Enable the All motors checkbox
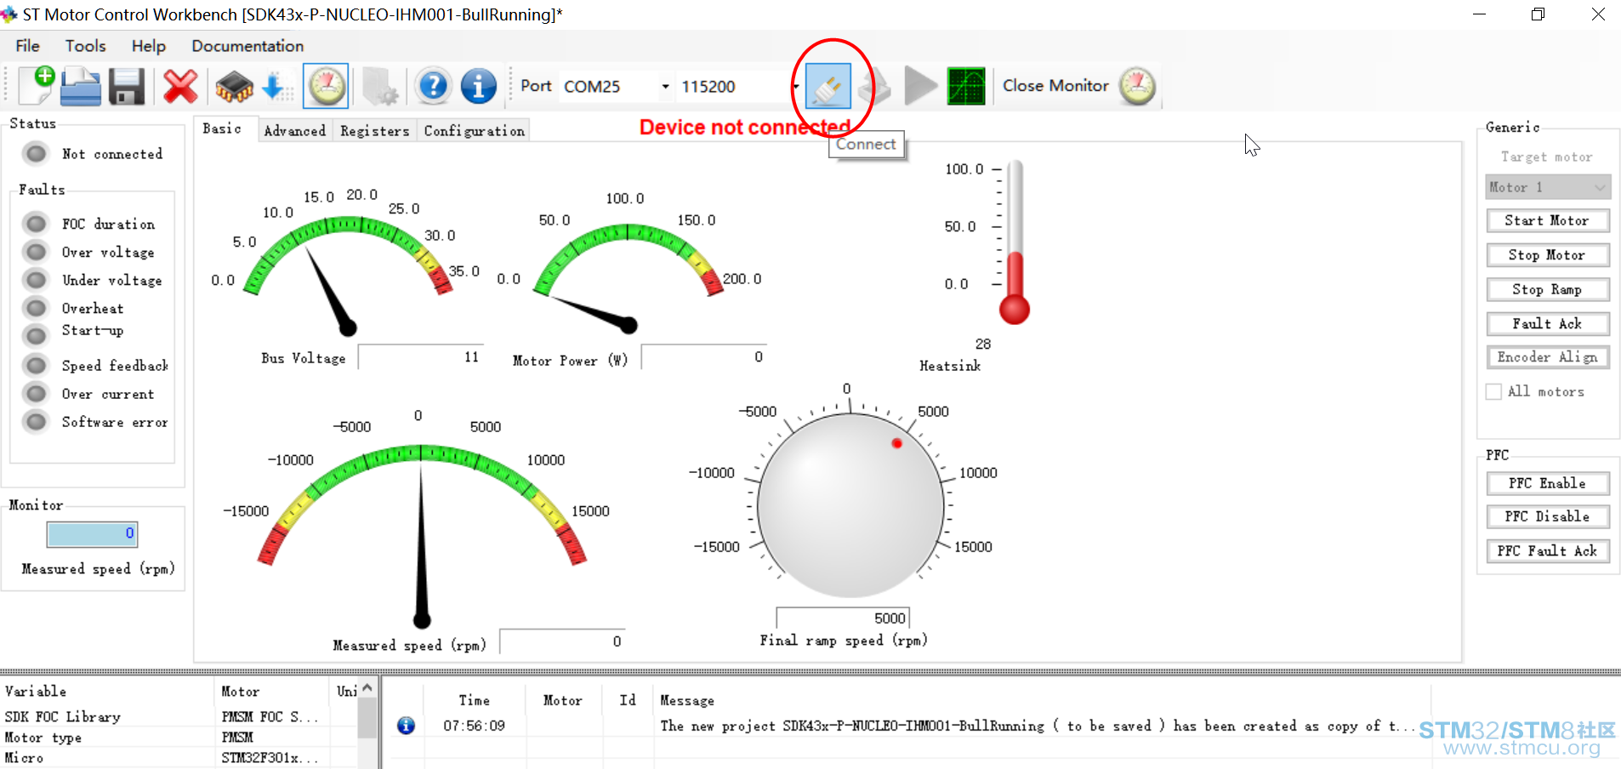The width and height of the screenshot is (1621, 769). (1493, 391)
